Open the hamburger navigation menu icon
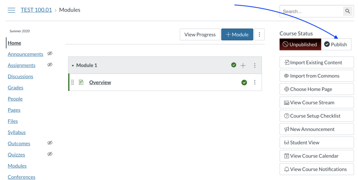 (12, 10)
